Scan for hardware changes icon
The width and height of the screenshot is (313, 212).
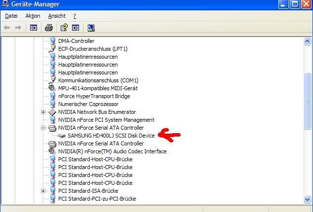click(x=91, y=28)
